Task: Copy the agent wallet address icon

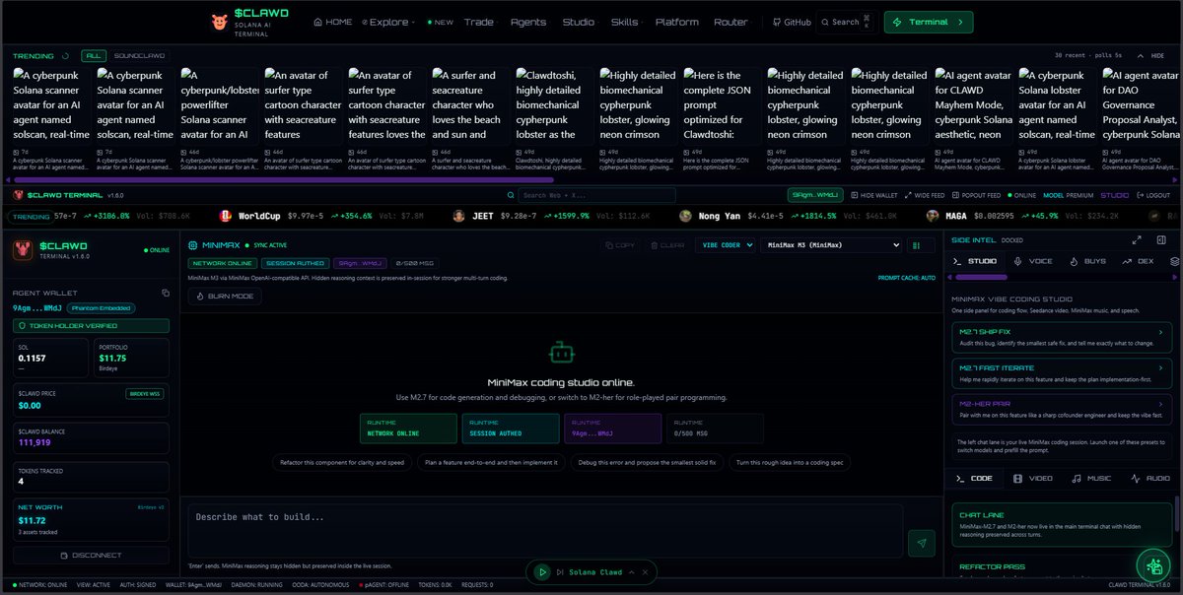Action: click(x=166, y=293)
